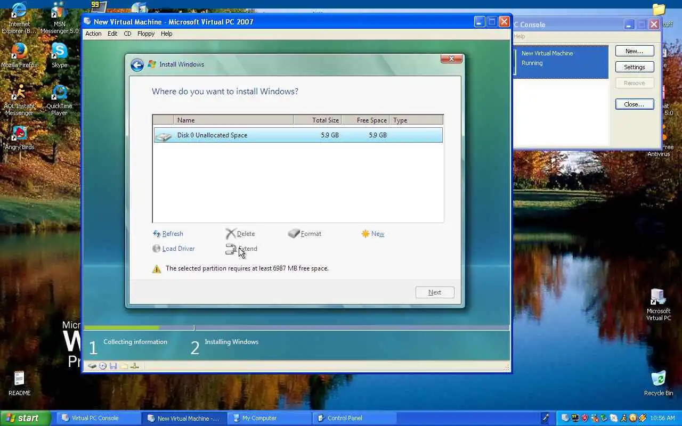Open Microsoft Virtual PC desktop icon

click(x=659, y=305)
